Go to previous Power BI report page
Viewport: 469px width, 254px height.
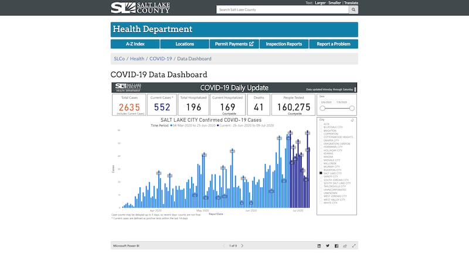click(x=223, y=246)
